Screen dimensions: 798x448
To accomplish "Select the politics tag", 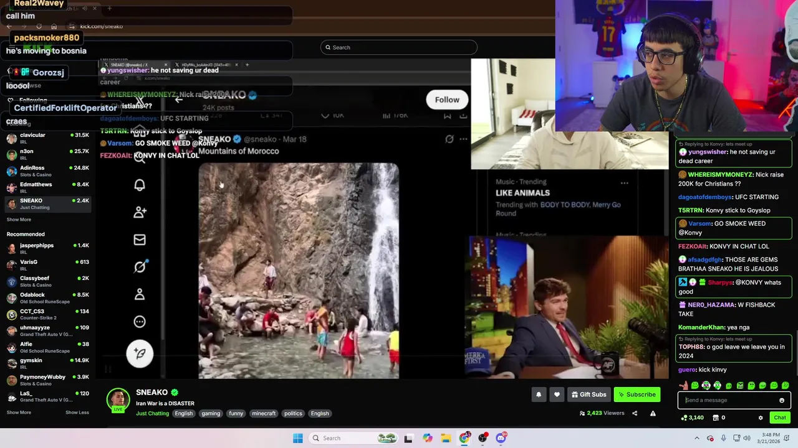I will click(x=293, y=413).
